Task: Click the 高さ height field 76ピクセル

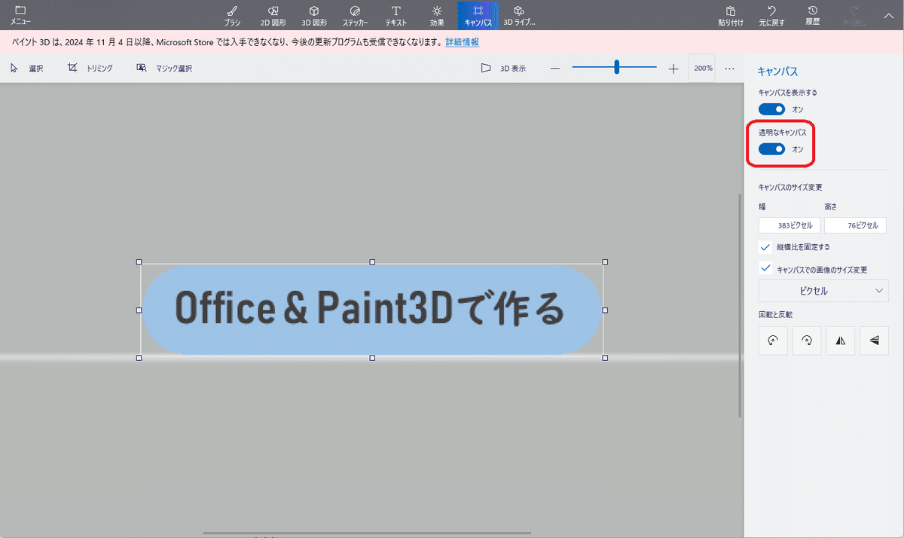Action: (x=856, y=225)
